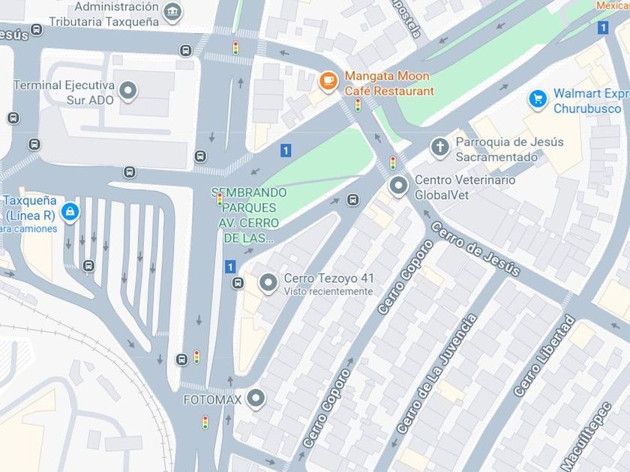Select the Taxqueña Línea R shopping bag pin
The width and height of the screenshot is (630, 472).
[x=70, y=212]
